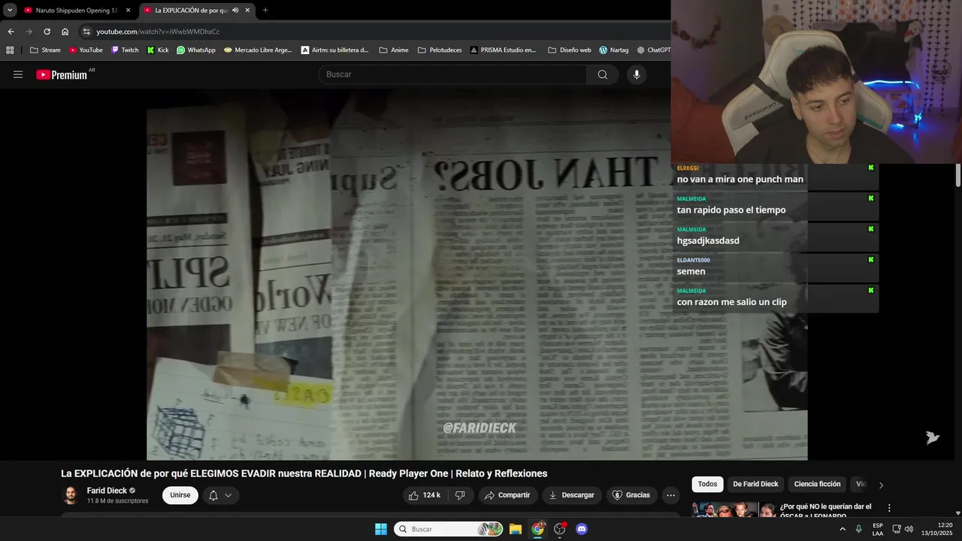Open the Twitch bookmark
The height and width of the screenshot is (541, 962).
coord(125,50)
